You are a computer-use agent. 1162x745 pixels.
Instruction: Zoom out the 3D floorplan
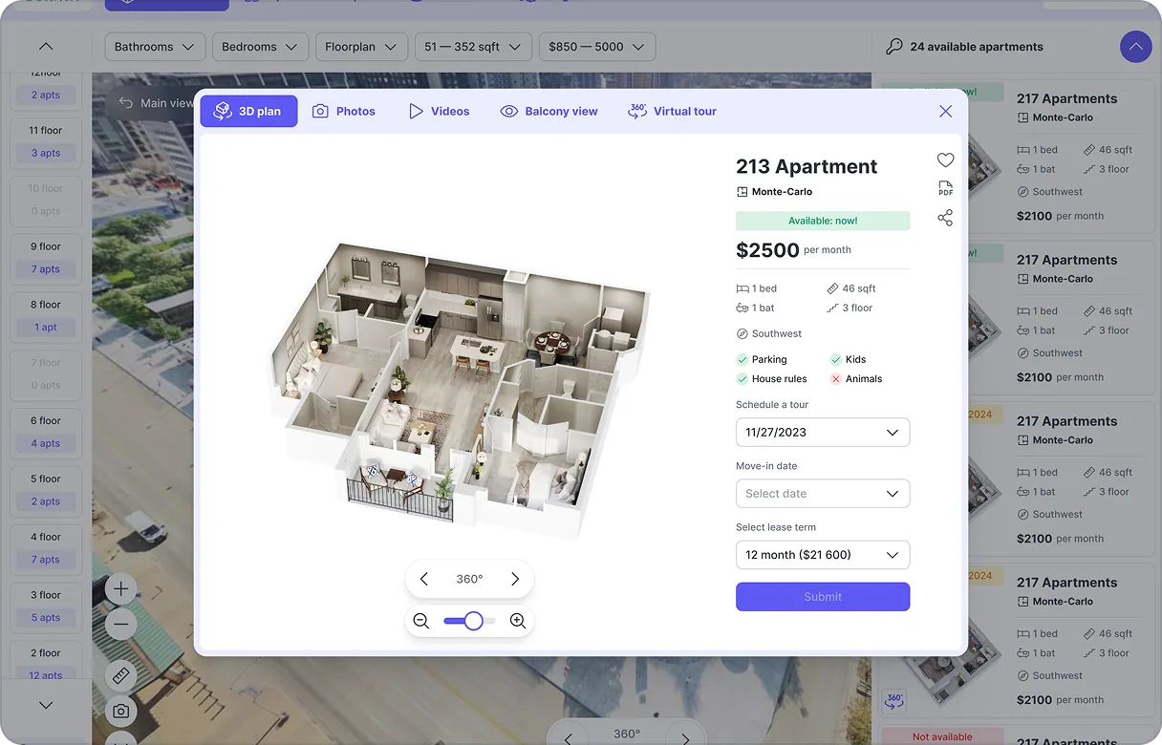point(420,621)
